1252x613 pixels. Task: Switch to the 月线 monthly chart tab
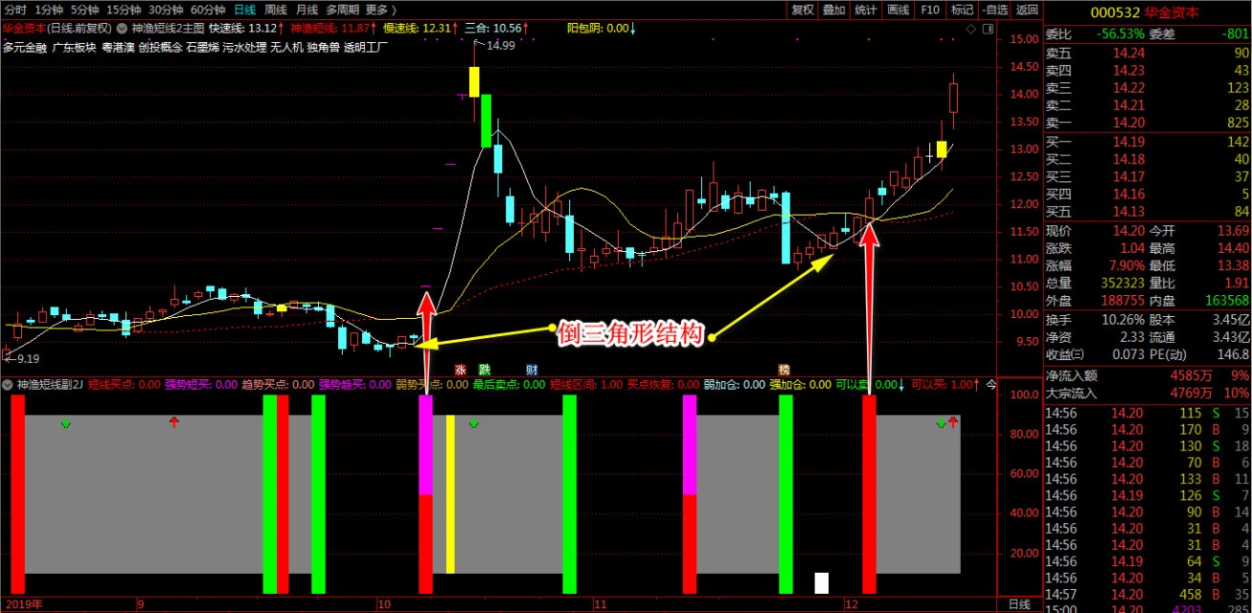point(307,10)
